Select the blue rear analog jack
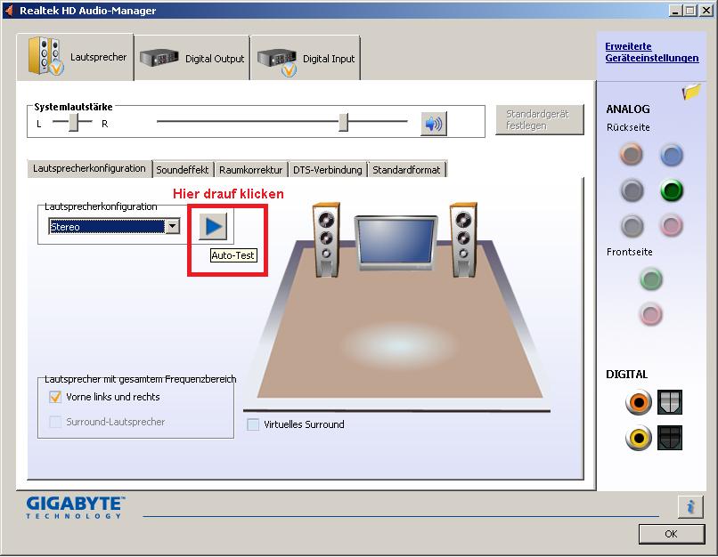 pos(672,156)
